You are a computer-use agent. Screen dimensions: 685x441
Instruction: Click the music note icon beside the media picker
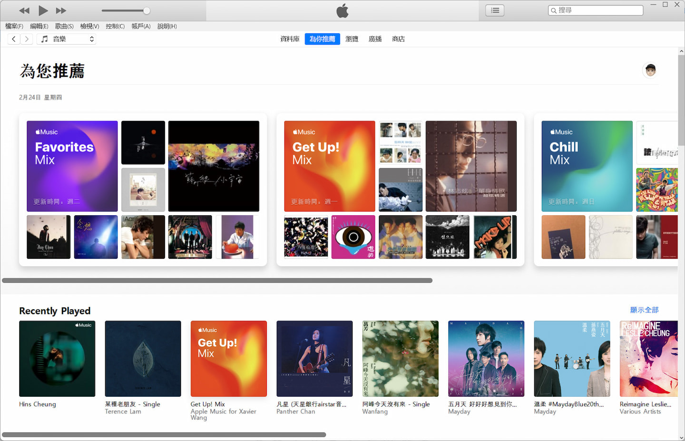coord(44,38)
